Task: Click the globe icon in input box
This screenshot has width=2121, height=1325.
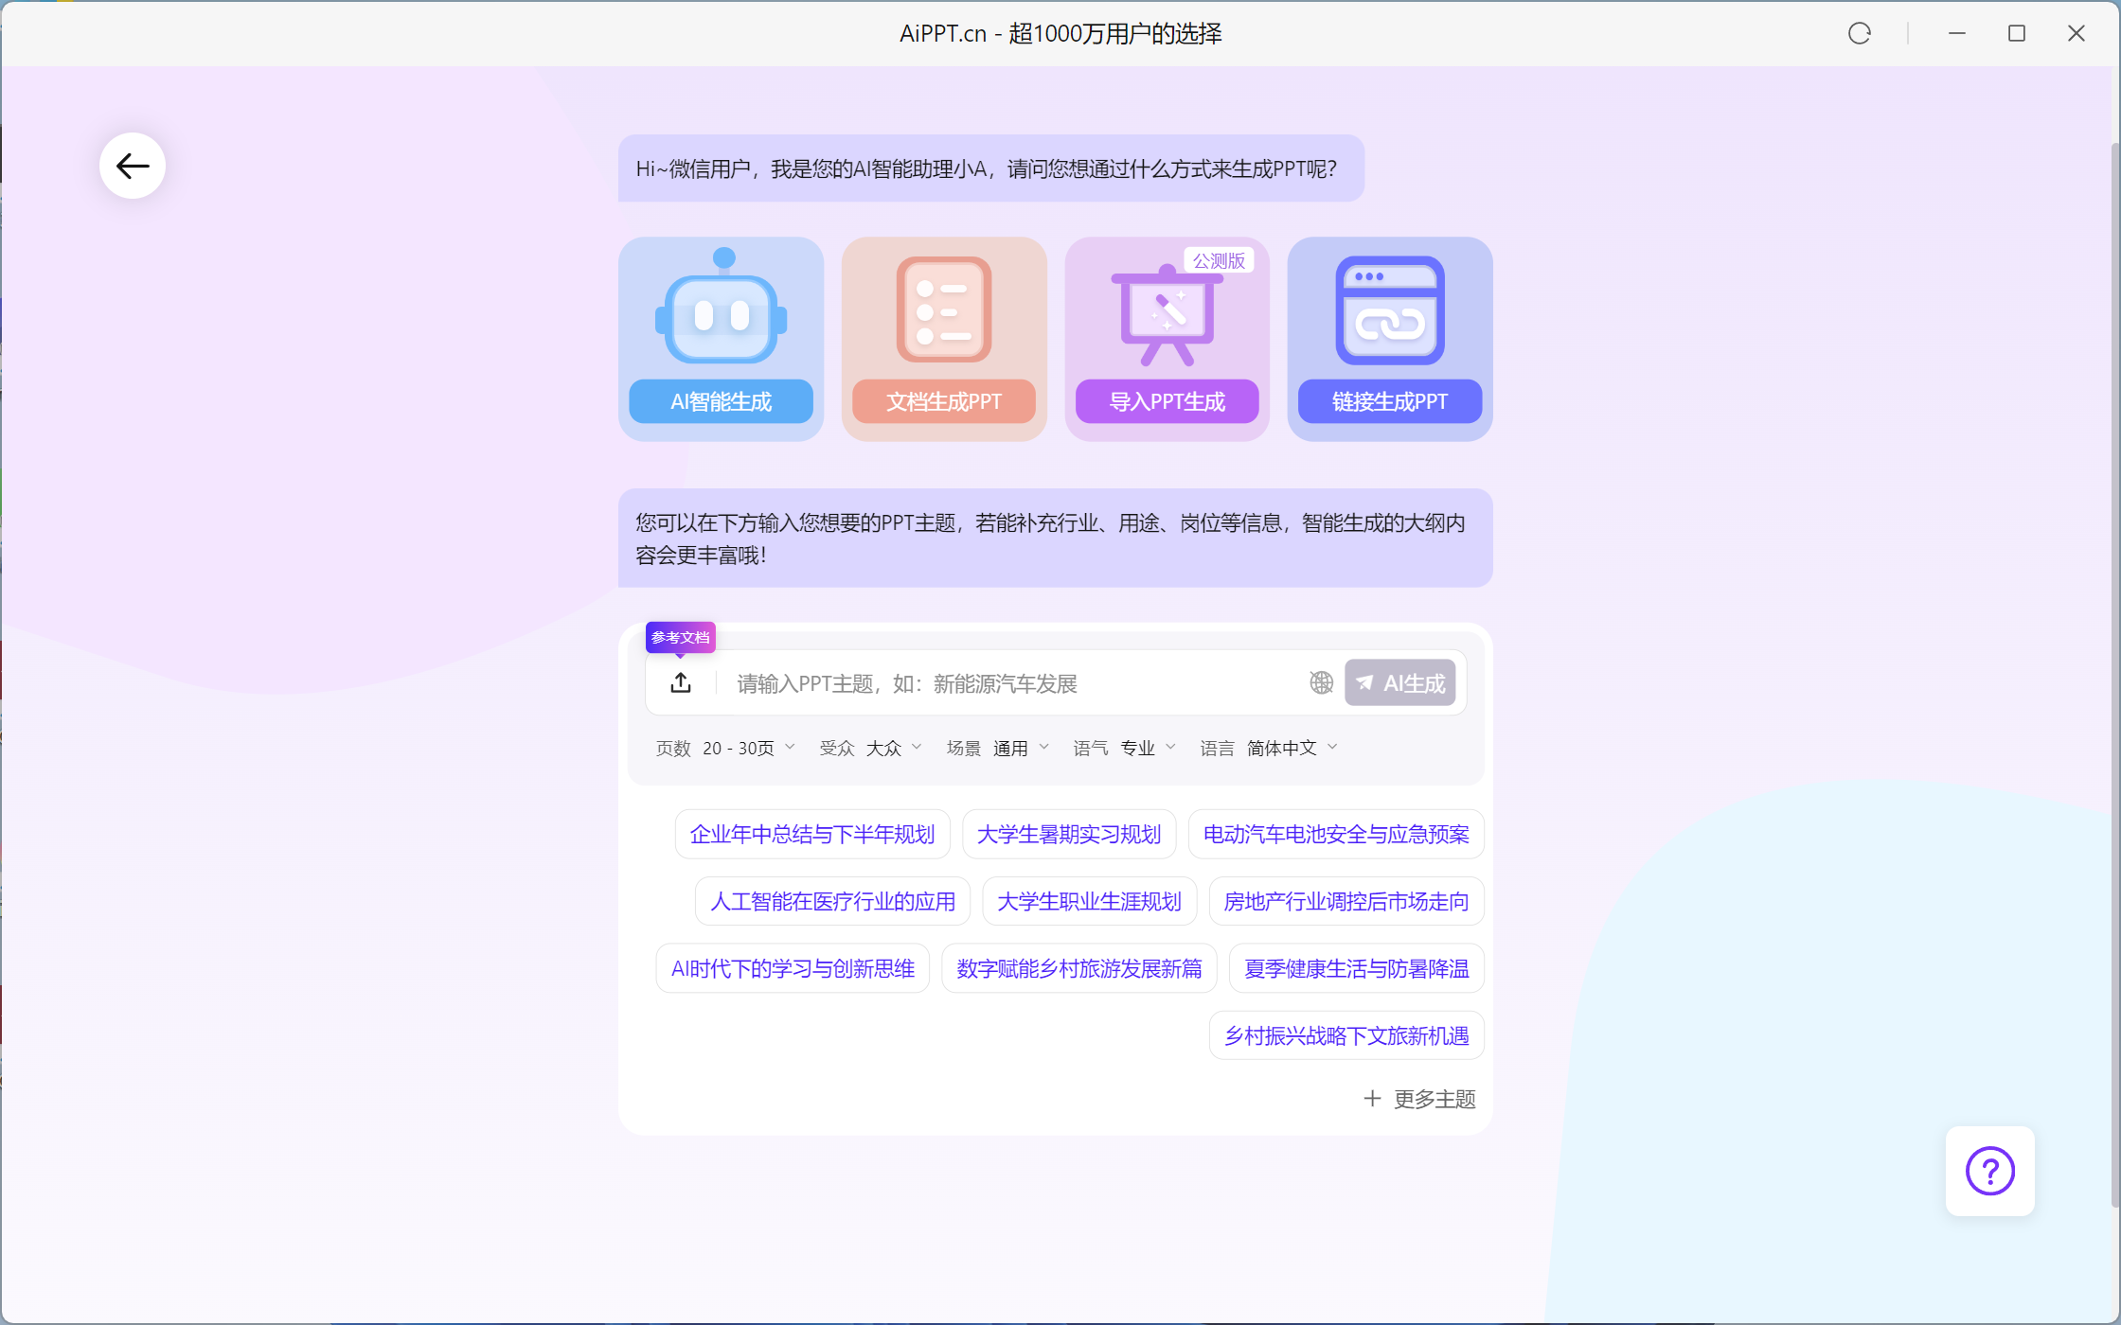Action: pos(1321,683)
